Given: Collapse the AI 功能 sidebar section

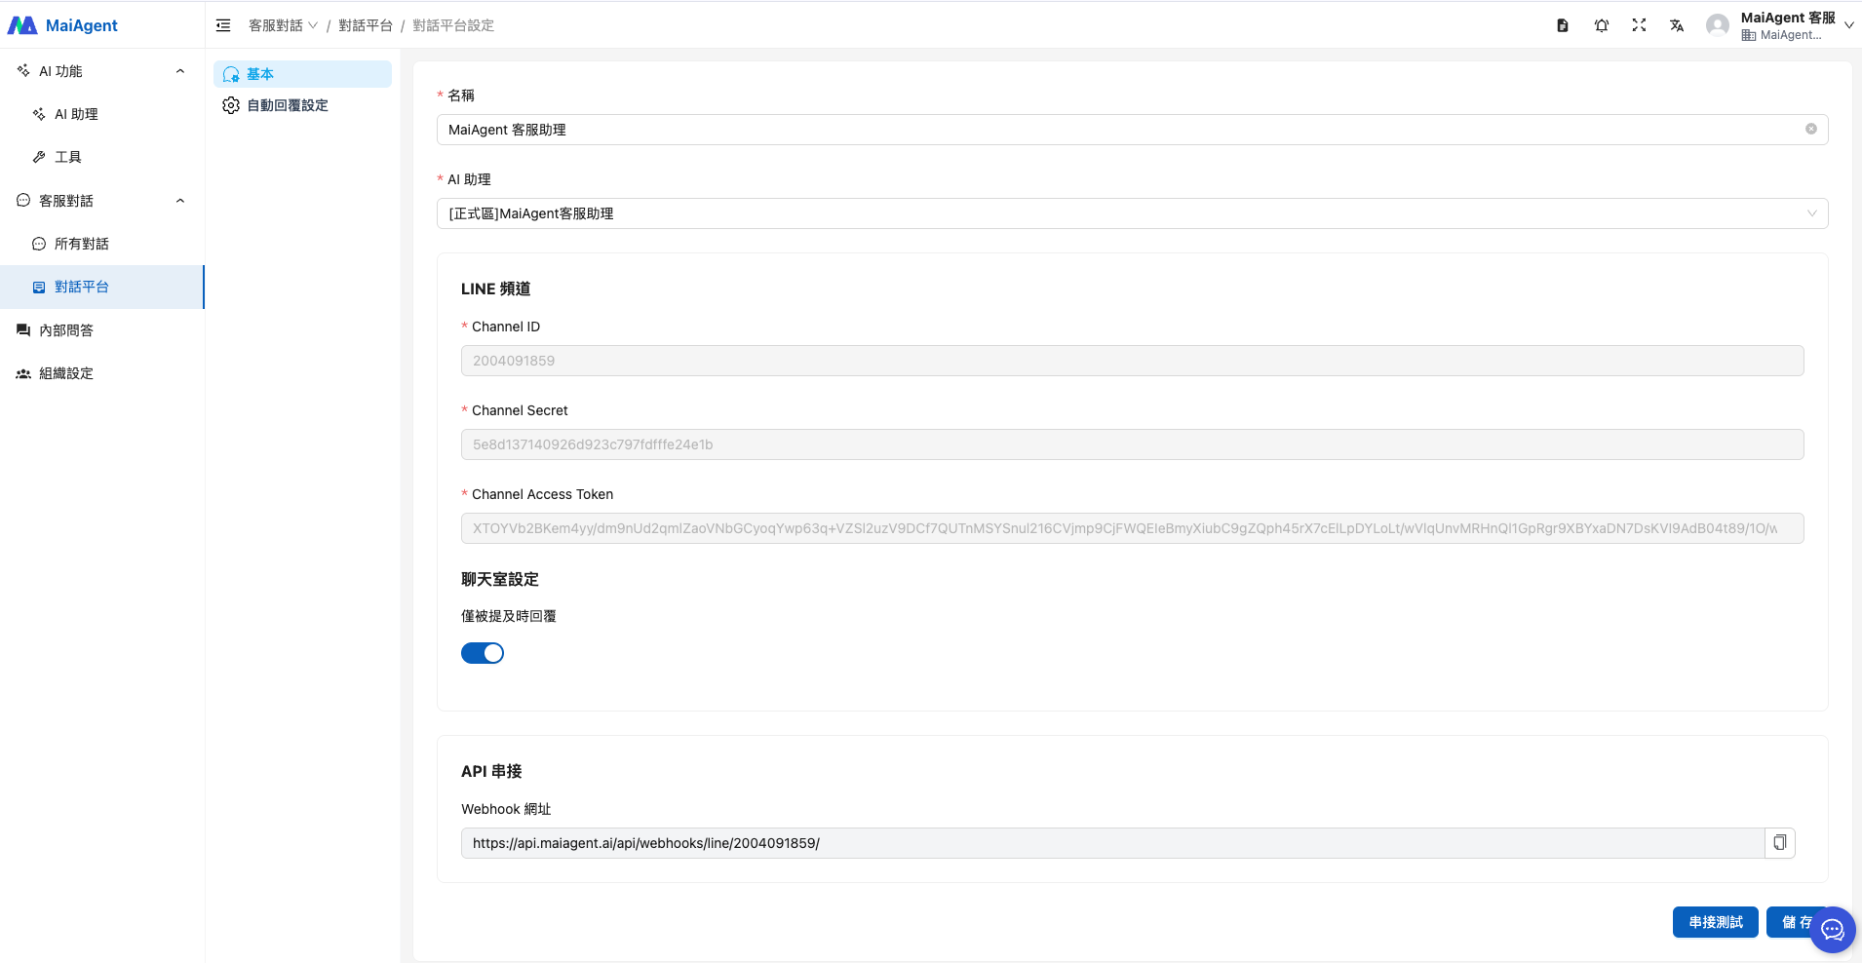Looking at the screenshot, I should [x=179, y=71].
